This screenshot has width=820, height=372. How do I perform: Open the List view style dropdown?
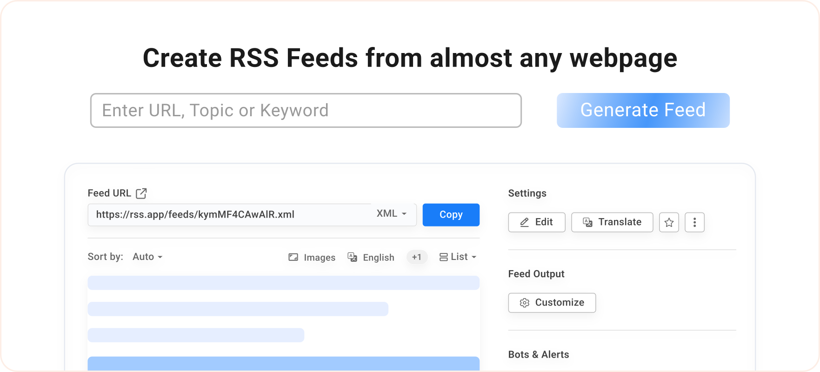tap(458, 257)
